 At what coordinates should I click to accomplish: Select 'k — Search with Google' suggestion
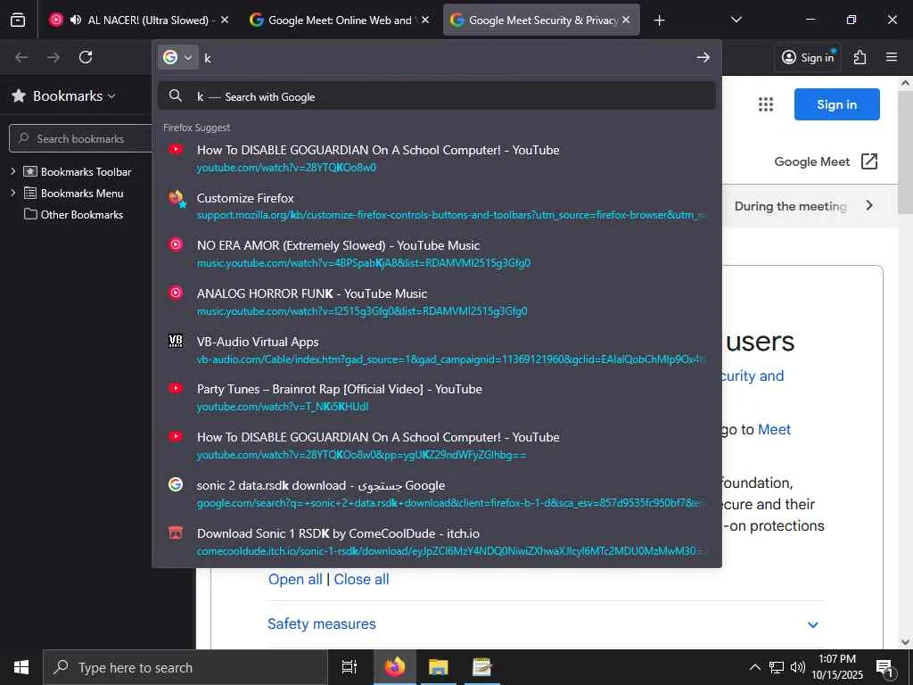click(437, 96)
